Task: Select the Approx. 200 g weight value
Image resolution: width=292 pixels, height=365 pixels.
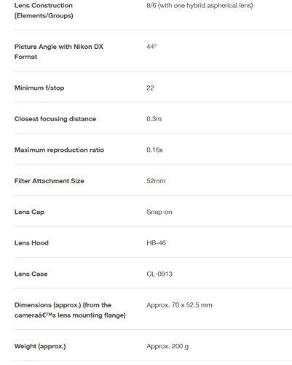Action: coord(167,346)
